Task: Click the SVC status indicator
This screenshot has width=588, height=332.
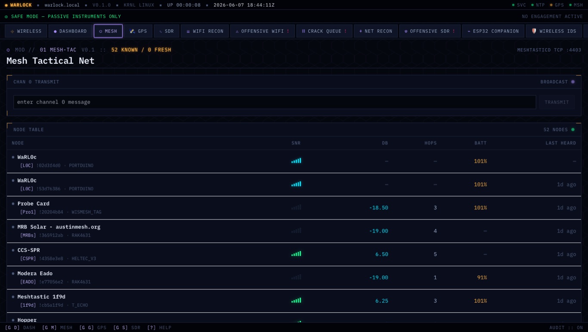Action: click(x=519, y=5)
